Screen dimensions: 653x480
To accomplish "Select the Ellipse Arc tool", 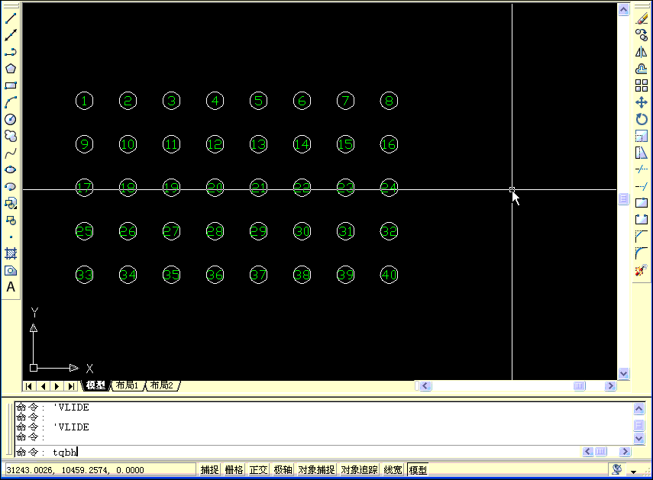I will tap(11, 186).
